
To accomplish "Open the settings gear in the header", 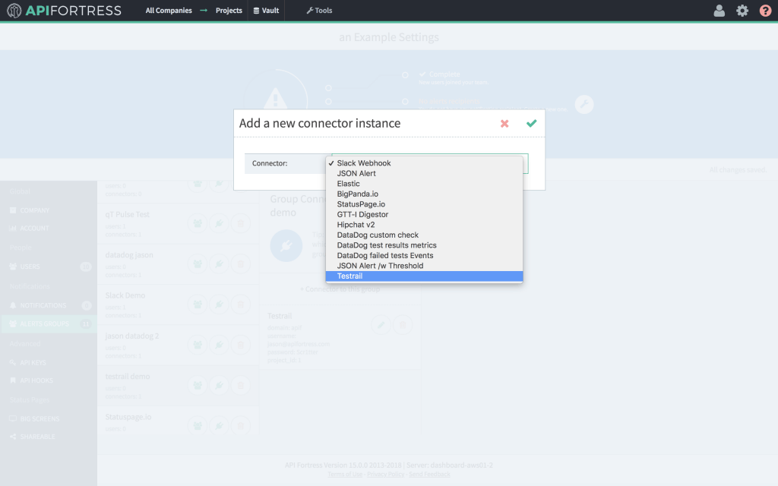I will click(x=742, y=11).
